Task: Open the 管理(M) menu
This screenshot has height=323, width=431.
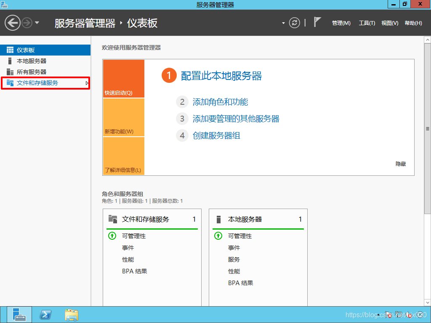Action: click(341, 23)
